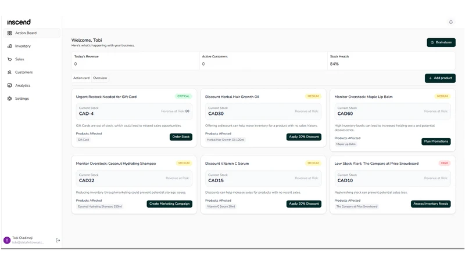
Task: Click the CAD15 current stock value
Action: [216, 180]
